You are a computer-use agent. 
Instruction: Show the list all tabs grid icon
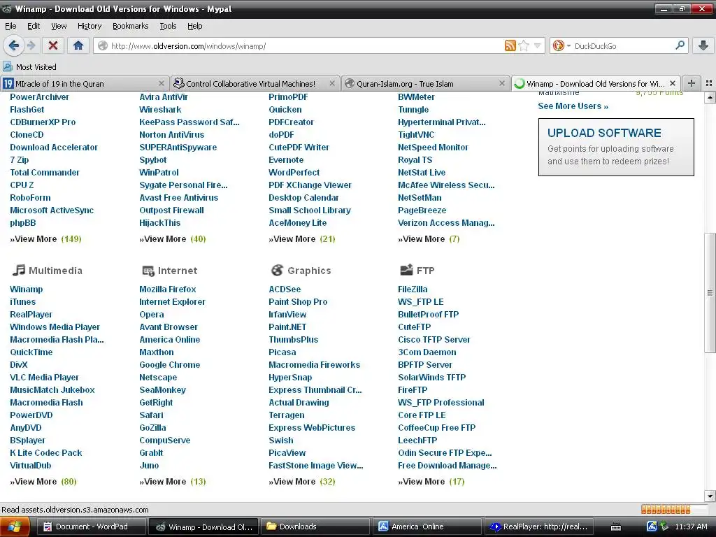(709, 84)
